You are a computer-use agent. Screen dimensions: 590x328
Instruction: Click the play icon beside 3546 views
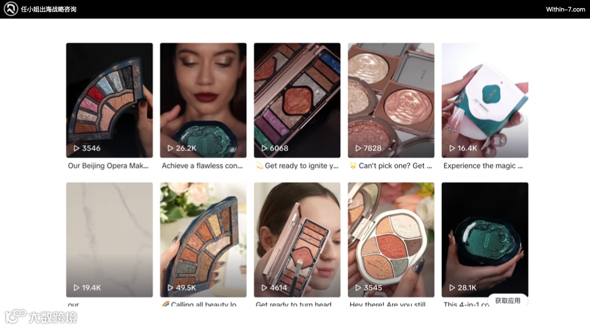(x=76, y=148)
